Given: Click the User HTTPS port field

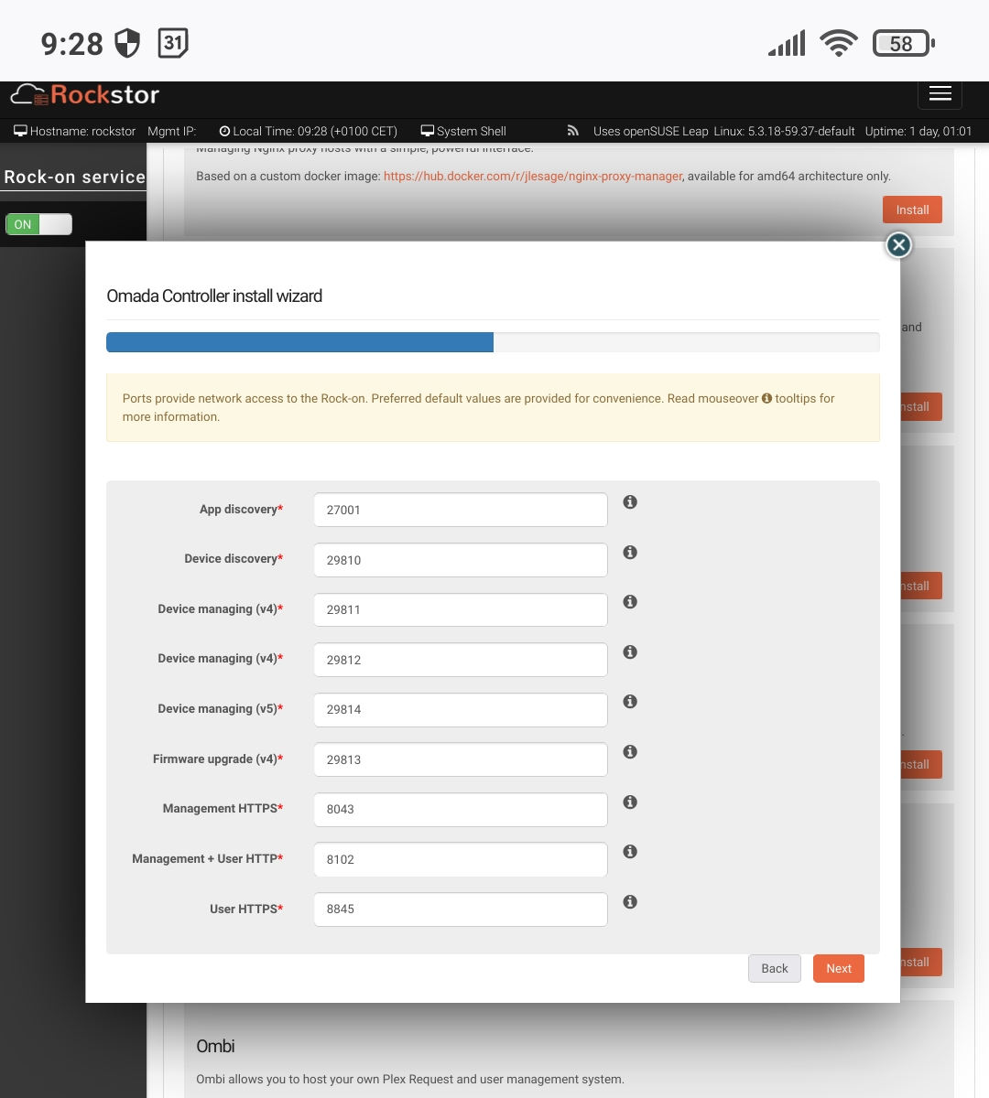Looking at the screenshot, I should click(461, 909).
